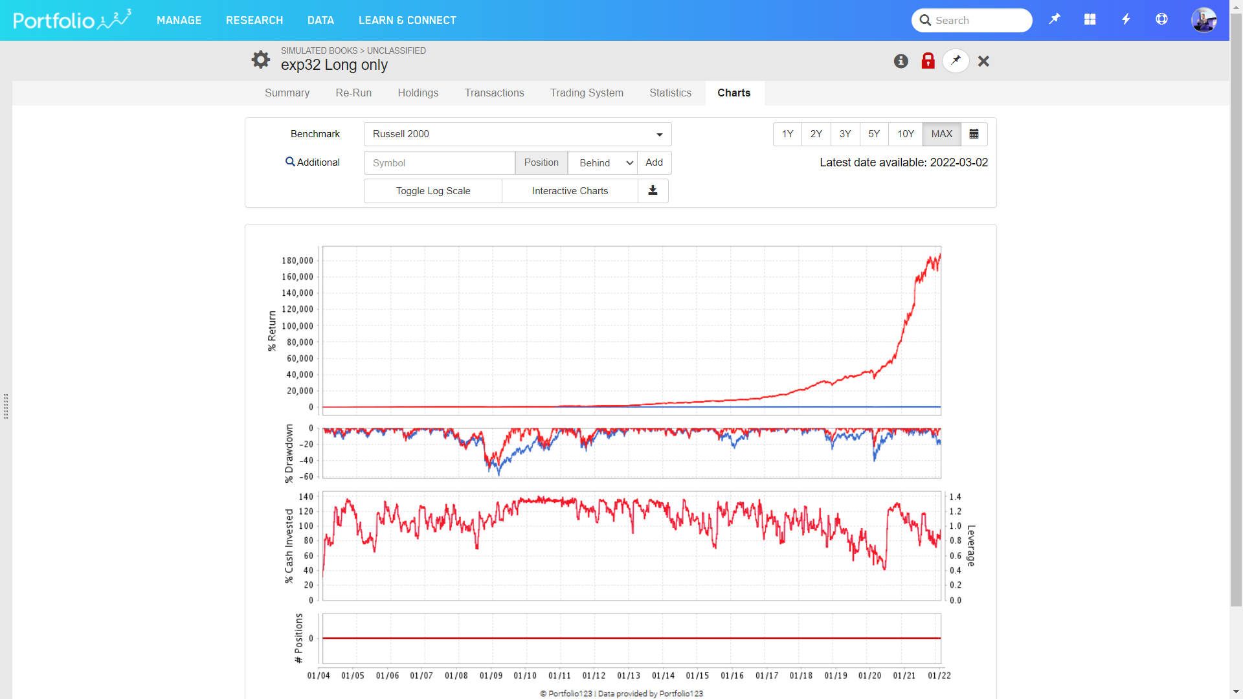The height and width of the screenshot is (699, 1243).
Task: Toggle Log Scale on the chart
Action: point(433,191)
